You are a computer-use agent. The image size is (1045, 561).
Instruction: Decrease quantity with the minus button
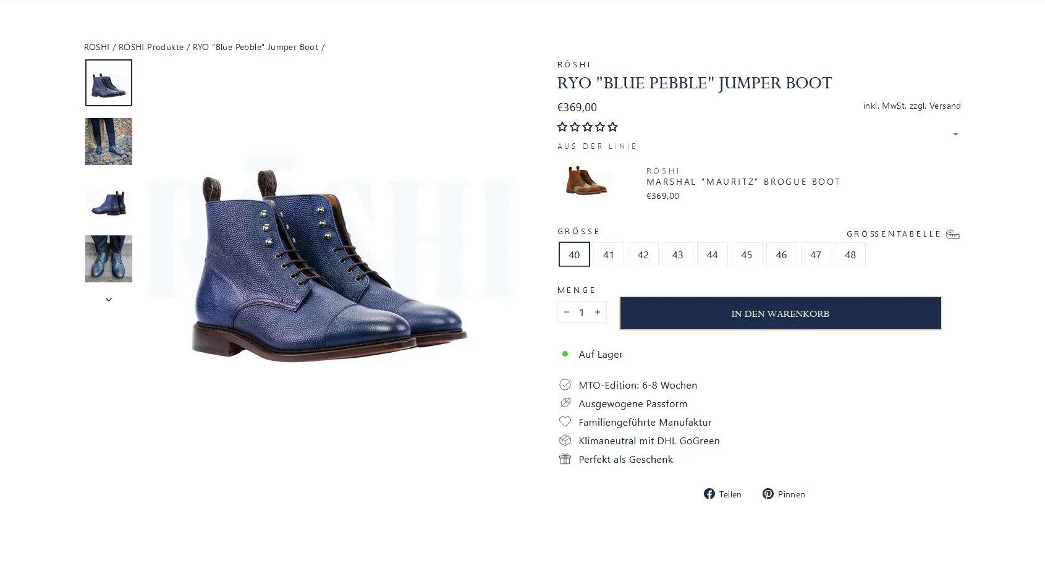click(566, 312)
